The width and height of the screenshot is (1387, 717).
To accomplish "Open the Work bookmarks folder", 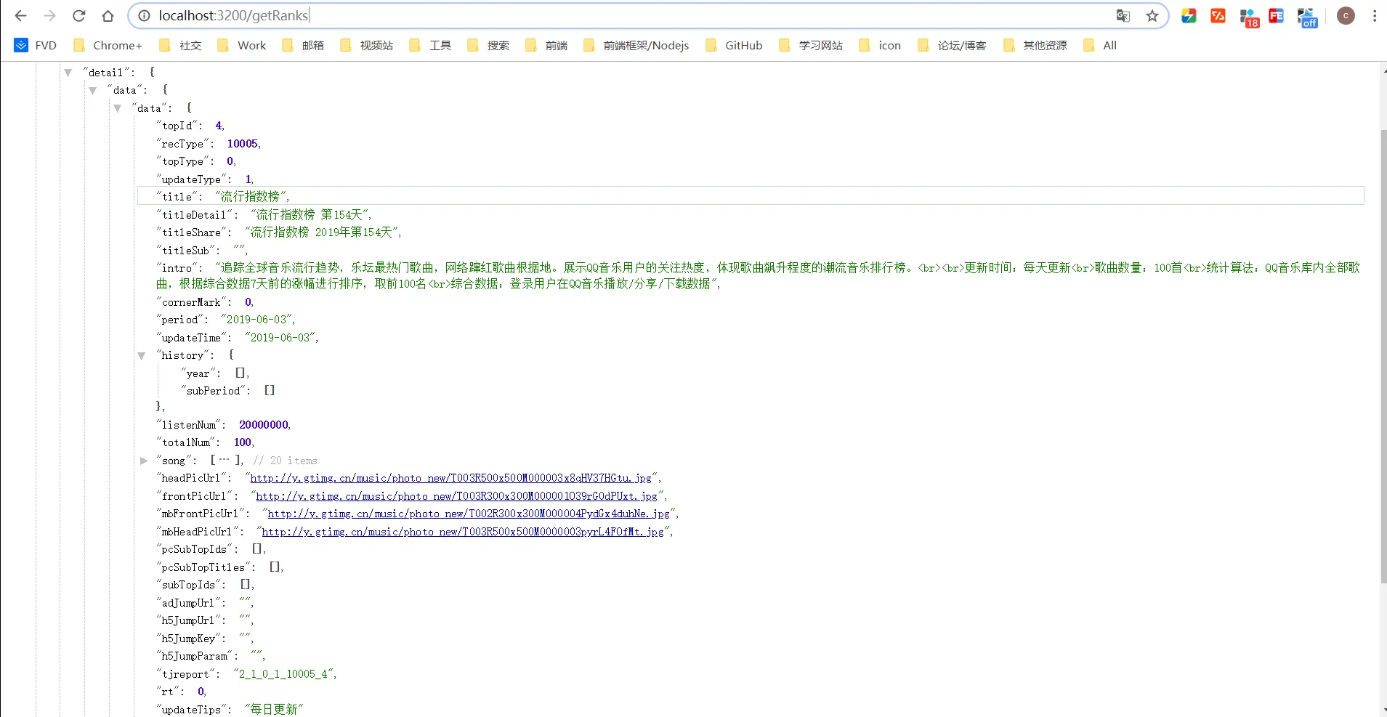I will (x=242, y=45).
